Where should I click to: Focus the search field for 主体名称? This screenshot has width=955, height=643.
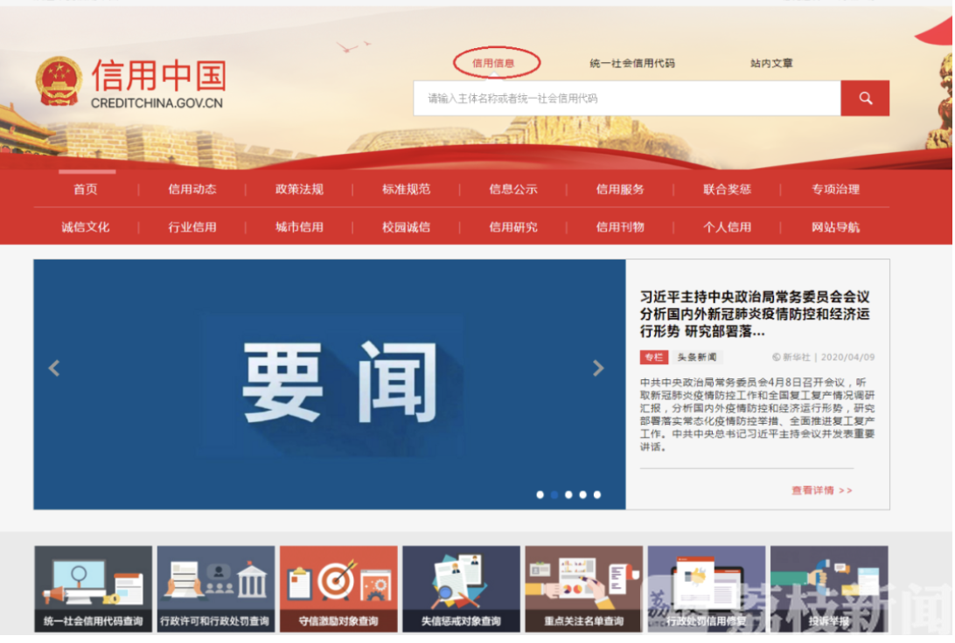tap(627, 99)
